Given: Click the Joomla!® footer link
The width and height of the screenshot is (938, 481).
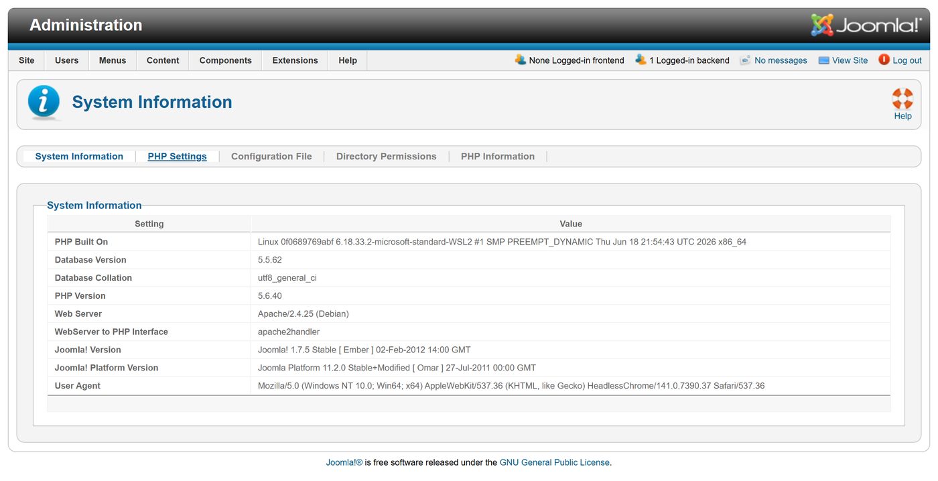Looking at the screenshot, I should click(344, 462).
